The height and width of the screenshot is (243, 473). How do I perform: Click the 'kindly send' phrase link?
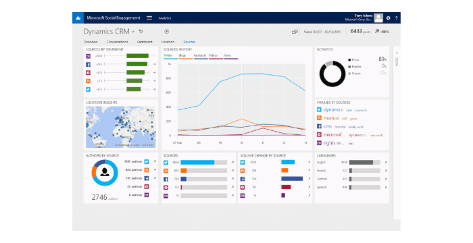tap(355, 127)
